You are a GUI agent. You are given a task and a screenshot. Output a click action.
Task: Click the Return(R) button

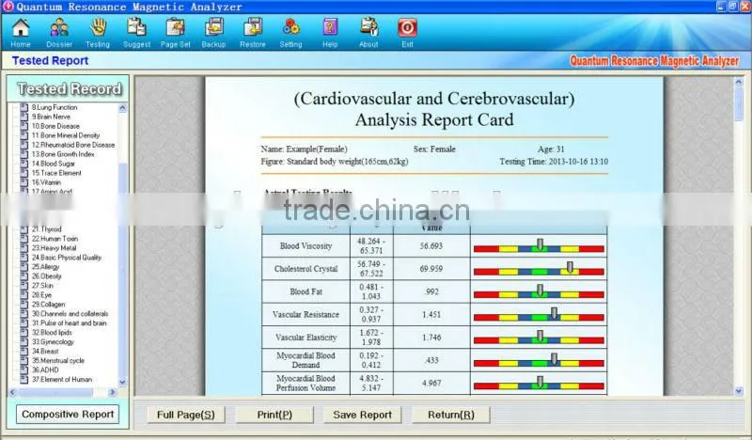tap(451, 415)
